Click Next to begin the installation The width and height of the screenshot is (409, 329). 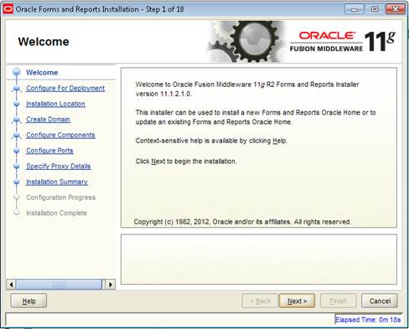(x=297, y=301)
